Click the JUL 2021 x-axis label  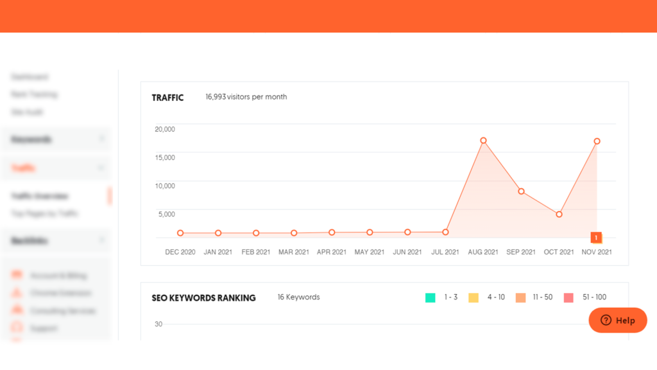445,252
